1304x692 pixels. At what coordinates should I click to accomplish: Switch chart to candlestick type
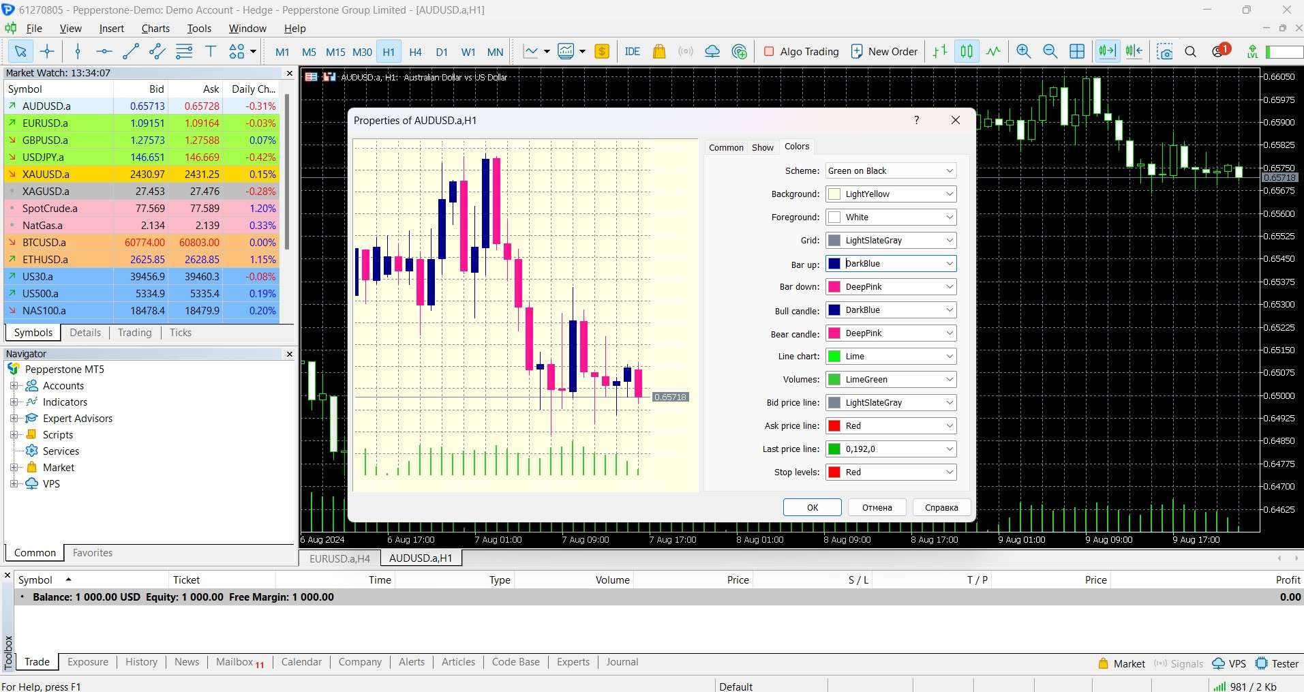(x=967, y=51)
